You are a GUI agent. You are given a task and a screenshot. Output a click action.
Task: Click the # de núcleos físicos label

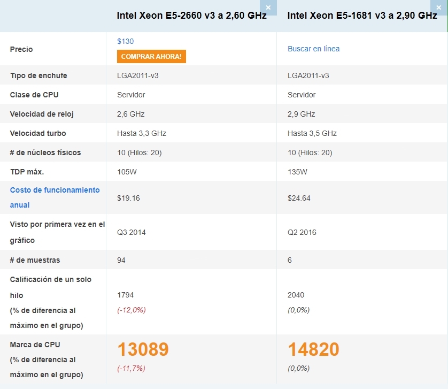(x=45, y=152)
